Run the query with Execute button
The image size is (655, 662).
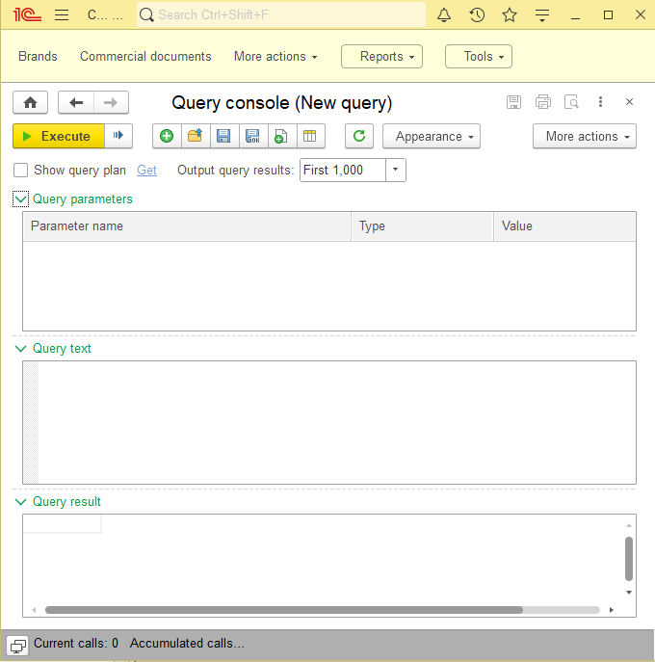[58, 137]
